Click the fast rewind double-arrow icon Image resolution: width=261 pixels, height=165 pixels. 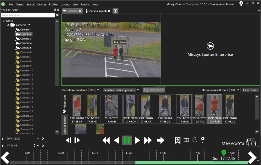click(106, 140)
